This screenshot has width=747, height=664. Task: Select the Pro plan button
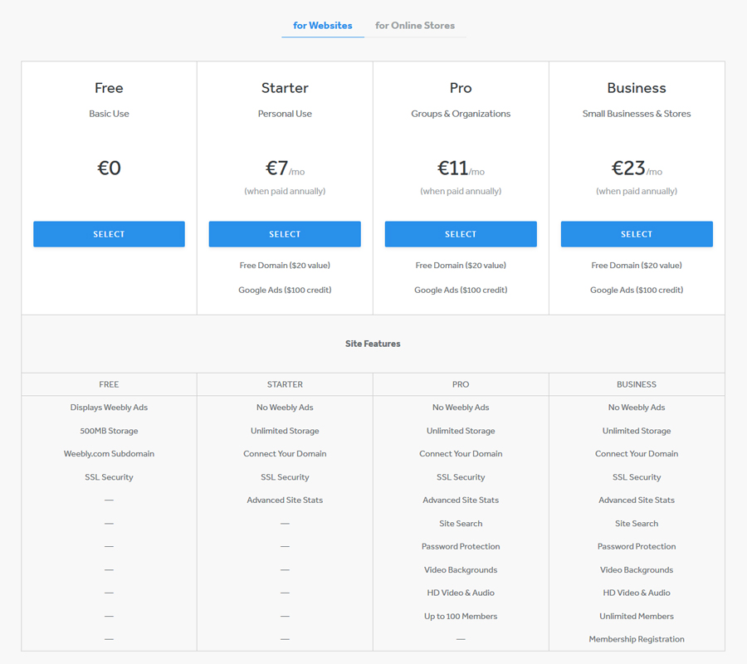pyautogui.click(x=461, y=234)
